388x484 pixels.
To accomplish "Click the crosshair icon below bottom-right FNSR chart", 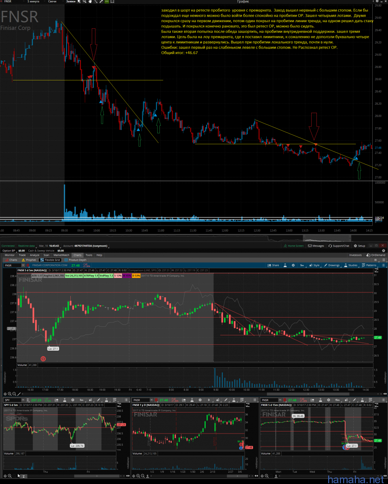I will click(x=262, y=476).
